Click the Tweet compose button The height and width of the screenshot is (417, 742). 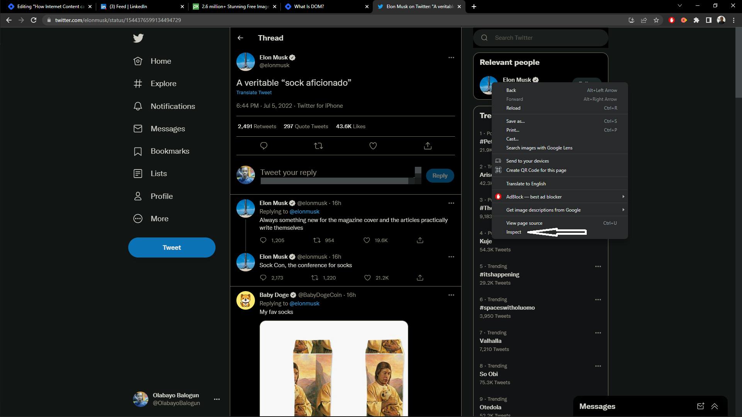(172, 247)
